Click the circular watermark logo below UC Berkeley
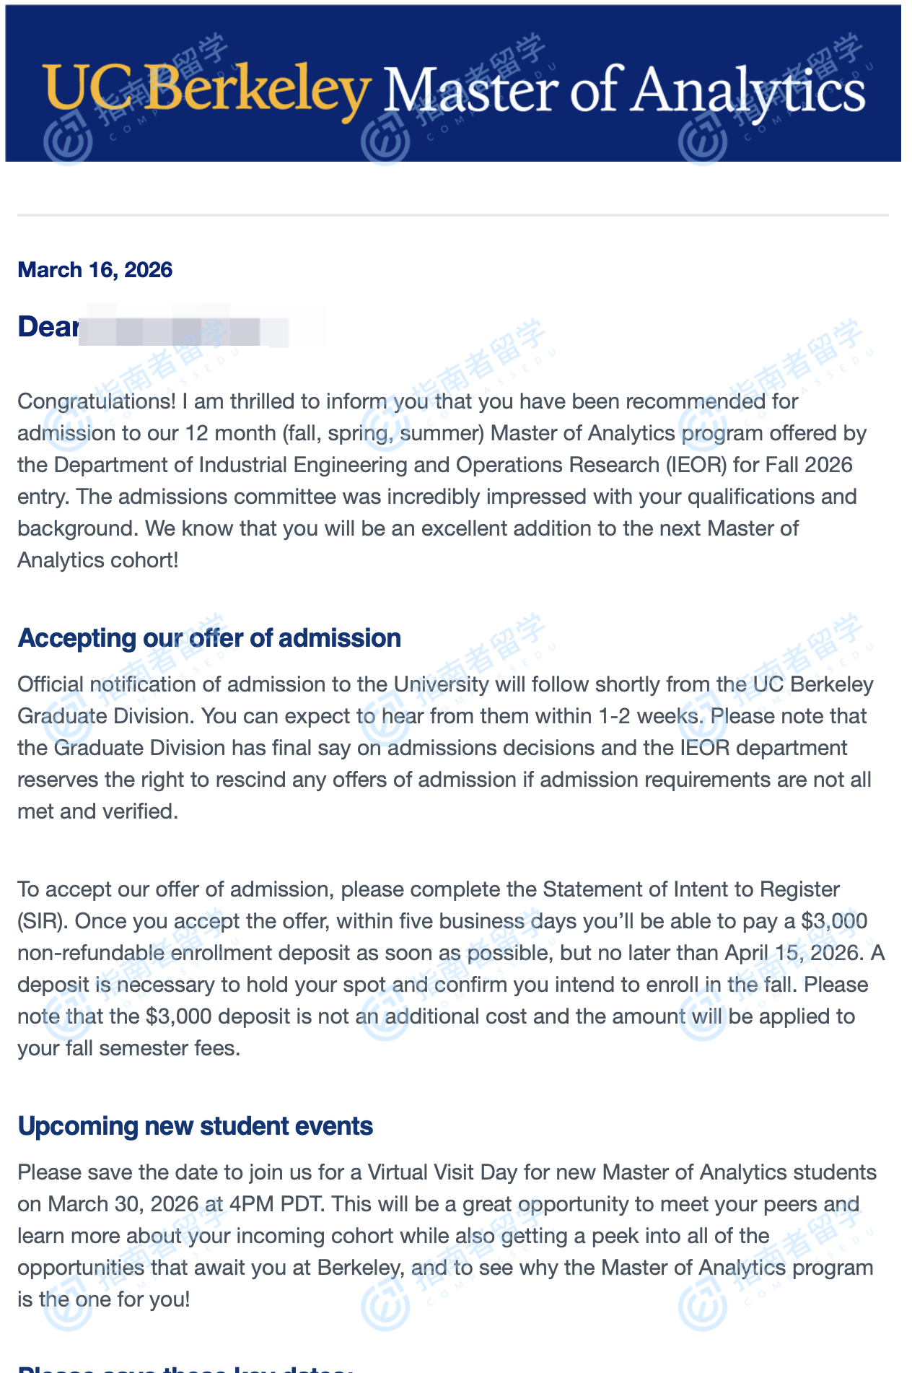The image size is (912, 1373). coord(68,141)
